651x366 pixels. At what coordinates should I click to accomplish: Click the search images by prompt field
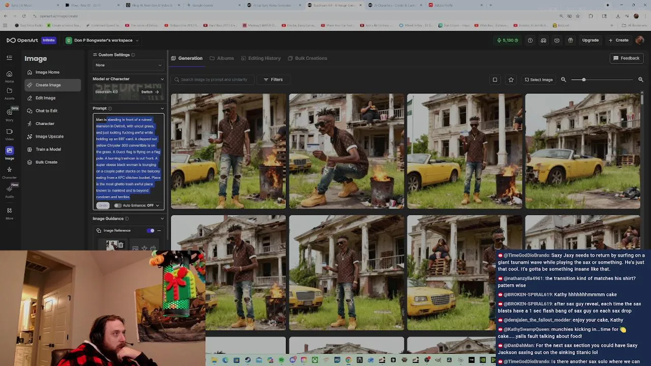[x=214, y=79]
